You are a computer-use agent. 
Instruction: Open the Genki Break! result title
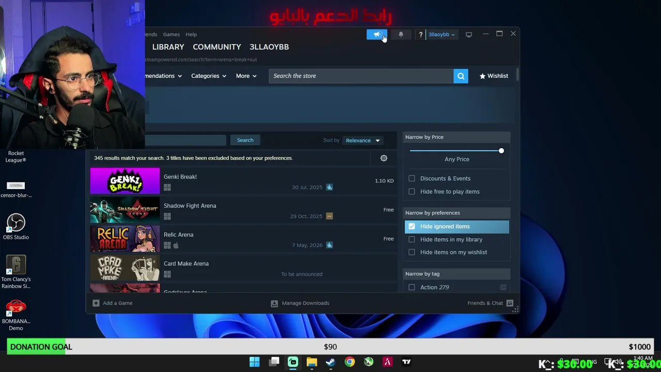click(180, 177)
